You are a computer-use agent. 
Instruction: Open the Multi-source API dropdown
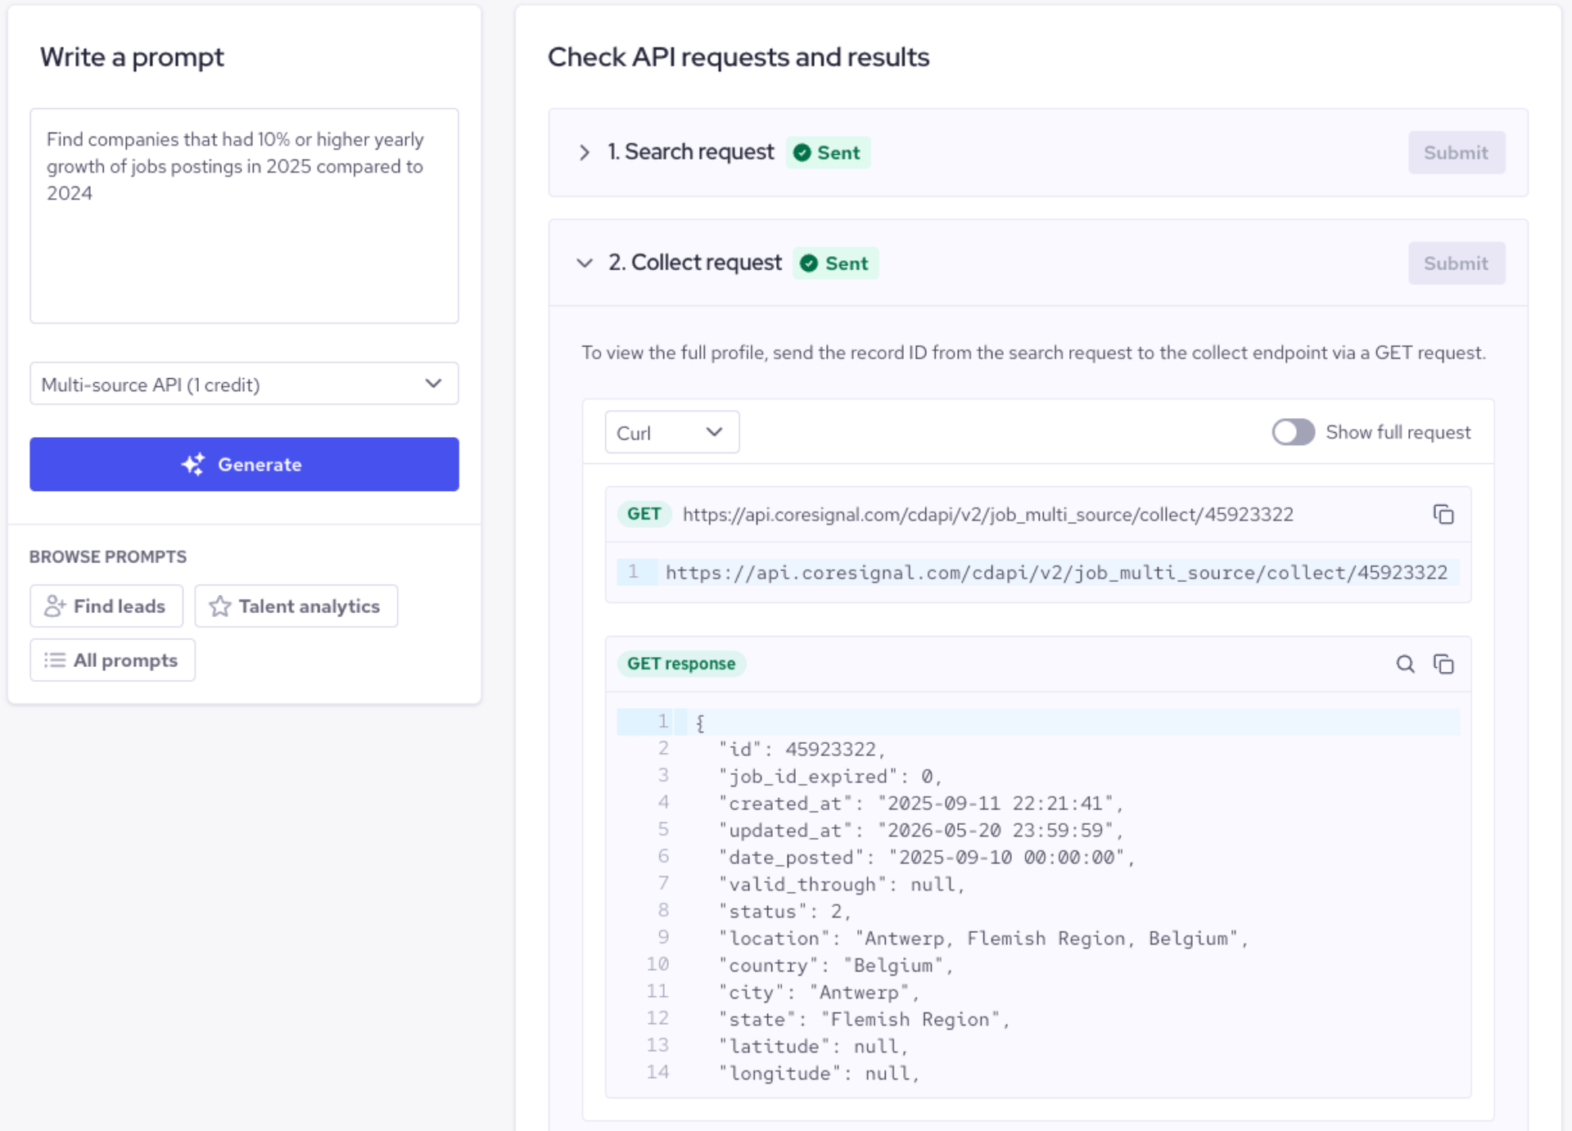(x=244, y=384)
